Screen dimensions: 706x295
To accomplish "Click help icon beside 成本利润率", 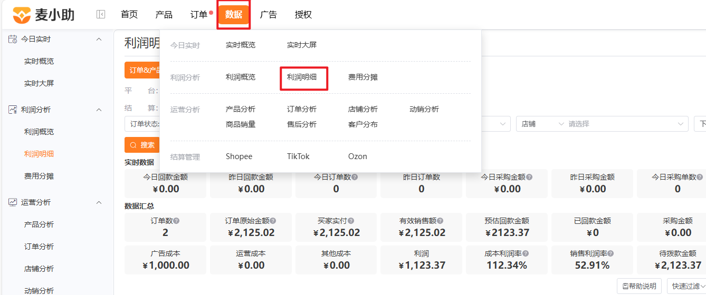I will tap(526, 254).
